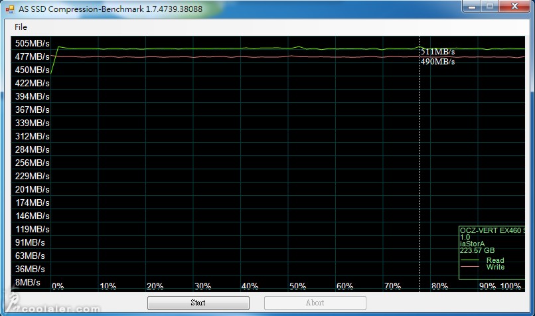Click the 20% compression axis label
Image resolution: width=535 pixels, height=316 pixels.
pos(155,286)
